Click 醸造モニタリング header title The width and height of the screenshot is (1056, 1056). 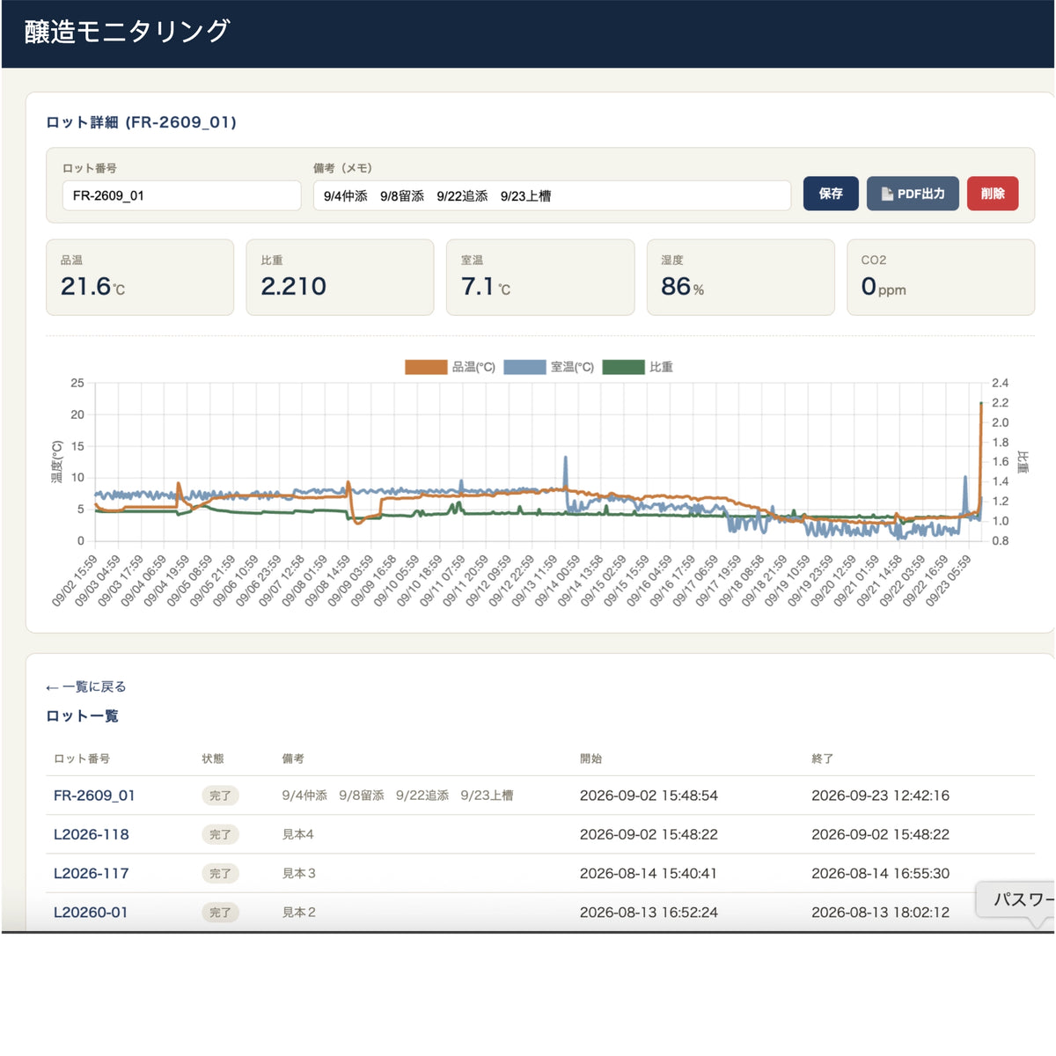127,32
